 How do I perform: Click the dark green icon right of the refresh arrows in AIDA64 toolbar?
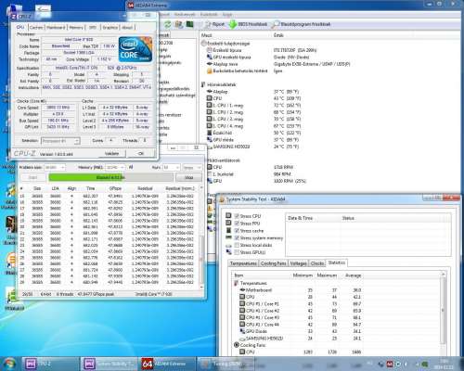point(189,24)
